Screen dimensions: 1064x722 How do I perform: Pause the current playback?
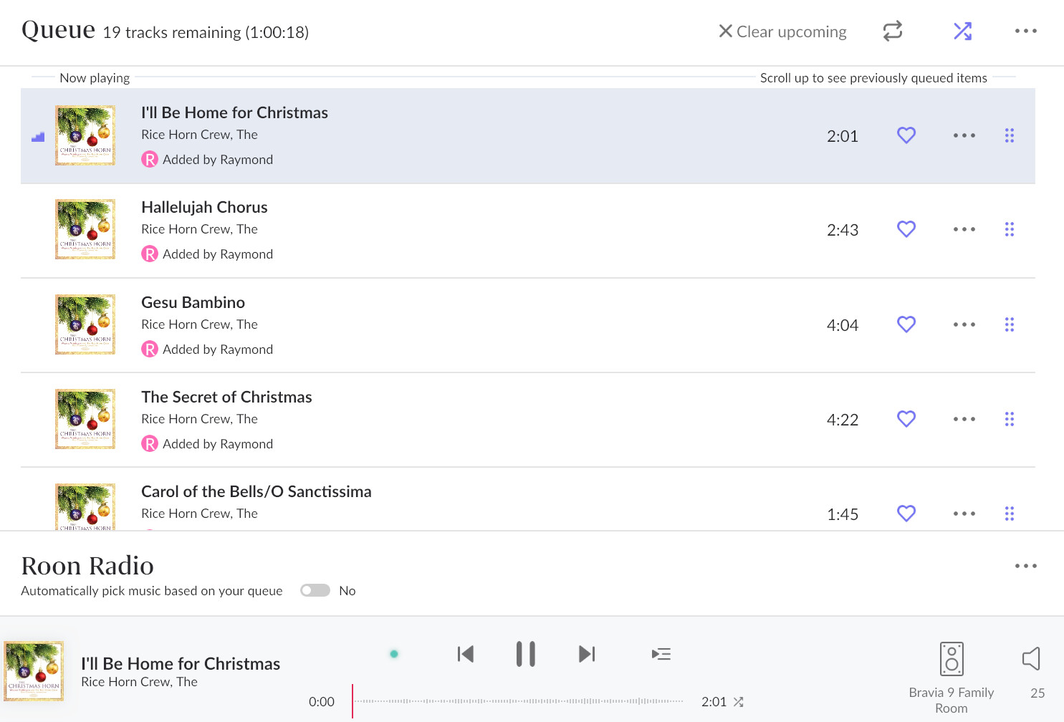click(525, 654)
